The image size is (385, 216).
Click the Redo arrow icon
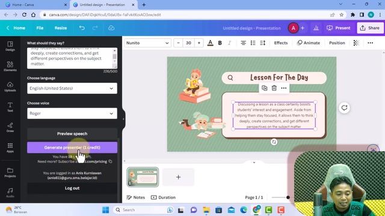95,28
